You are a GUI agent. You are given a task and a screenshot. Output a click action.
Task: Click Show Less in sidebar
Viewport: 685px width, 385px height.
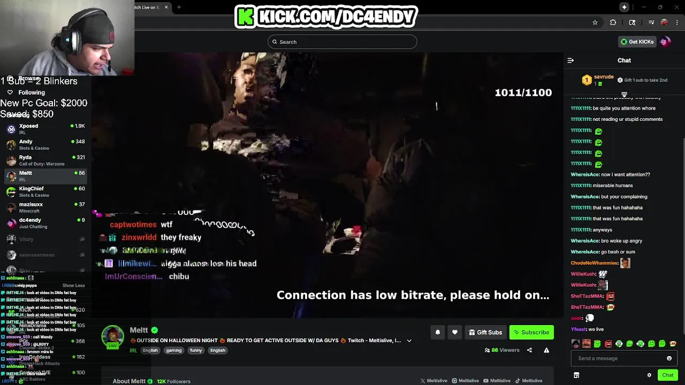click(x=73, y=286)
